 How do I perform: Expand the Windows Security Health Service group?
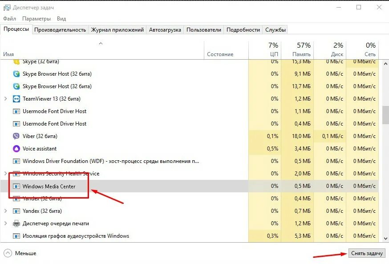point(5,174)
